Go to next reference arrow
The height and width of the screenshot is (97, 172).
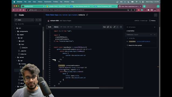point(155,35)
